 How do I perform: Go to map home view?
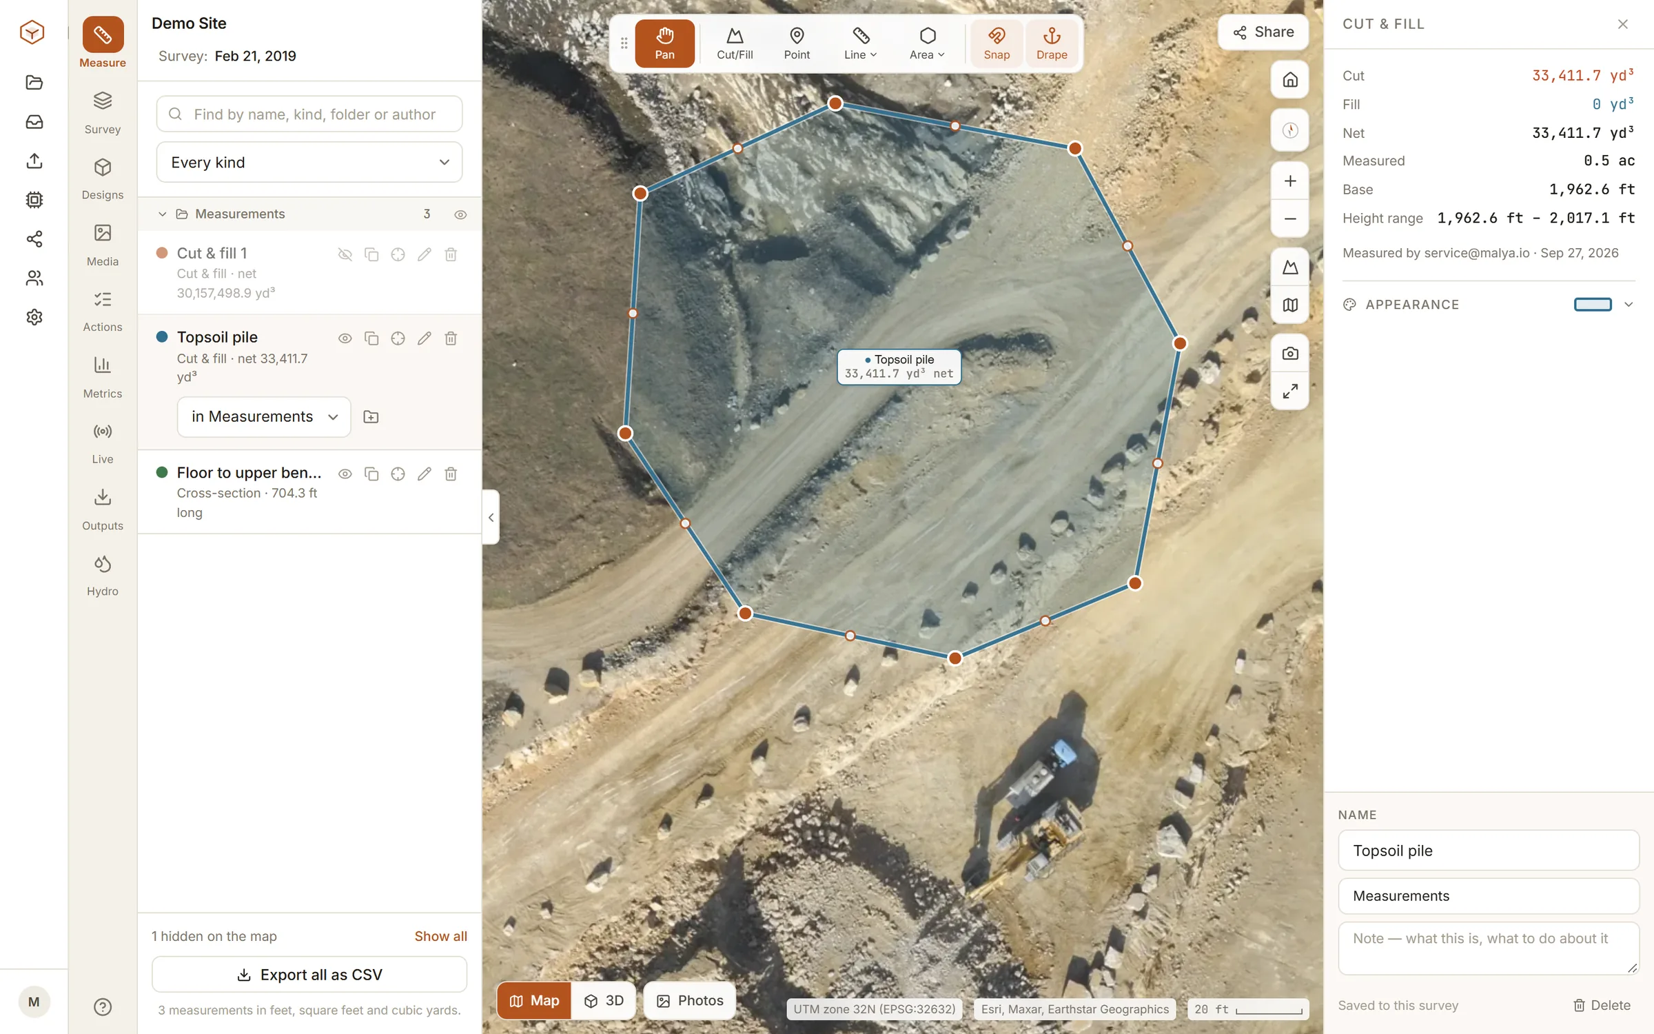[x=1289, y=80]
